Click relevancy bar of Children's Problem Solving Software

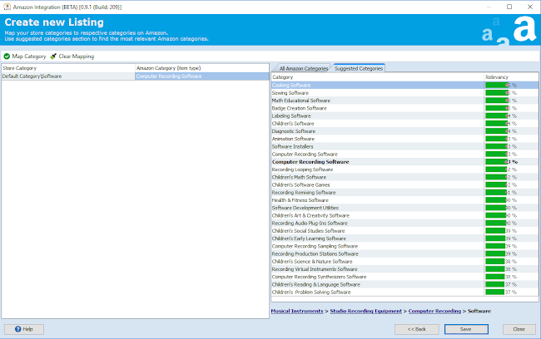[494, 292]
